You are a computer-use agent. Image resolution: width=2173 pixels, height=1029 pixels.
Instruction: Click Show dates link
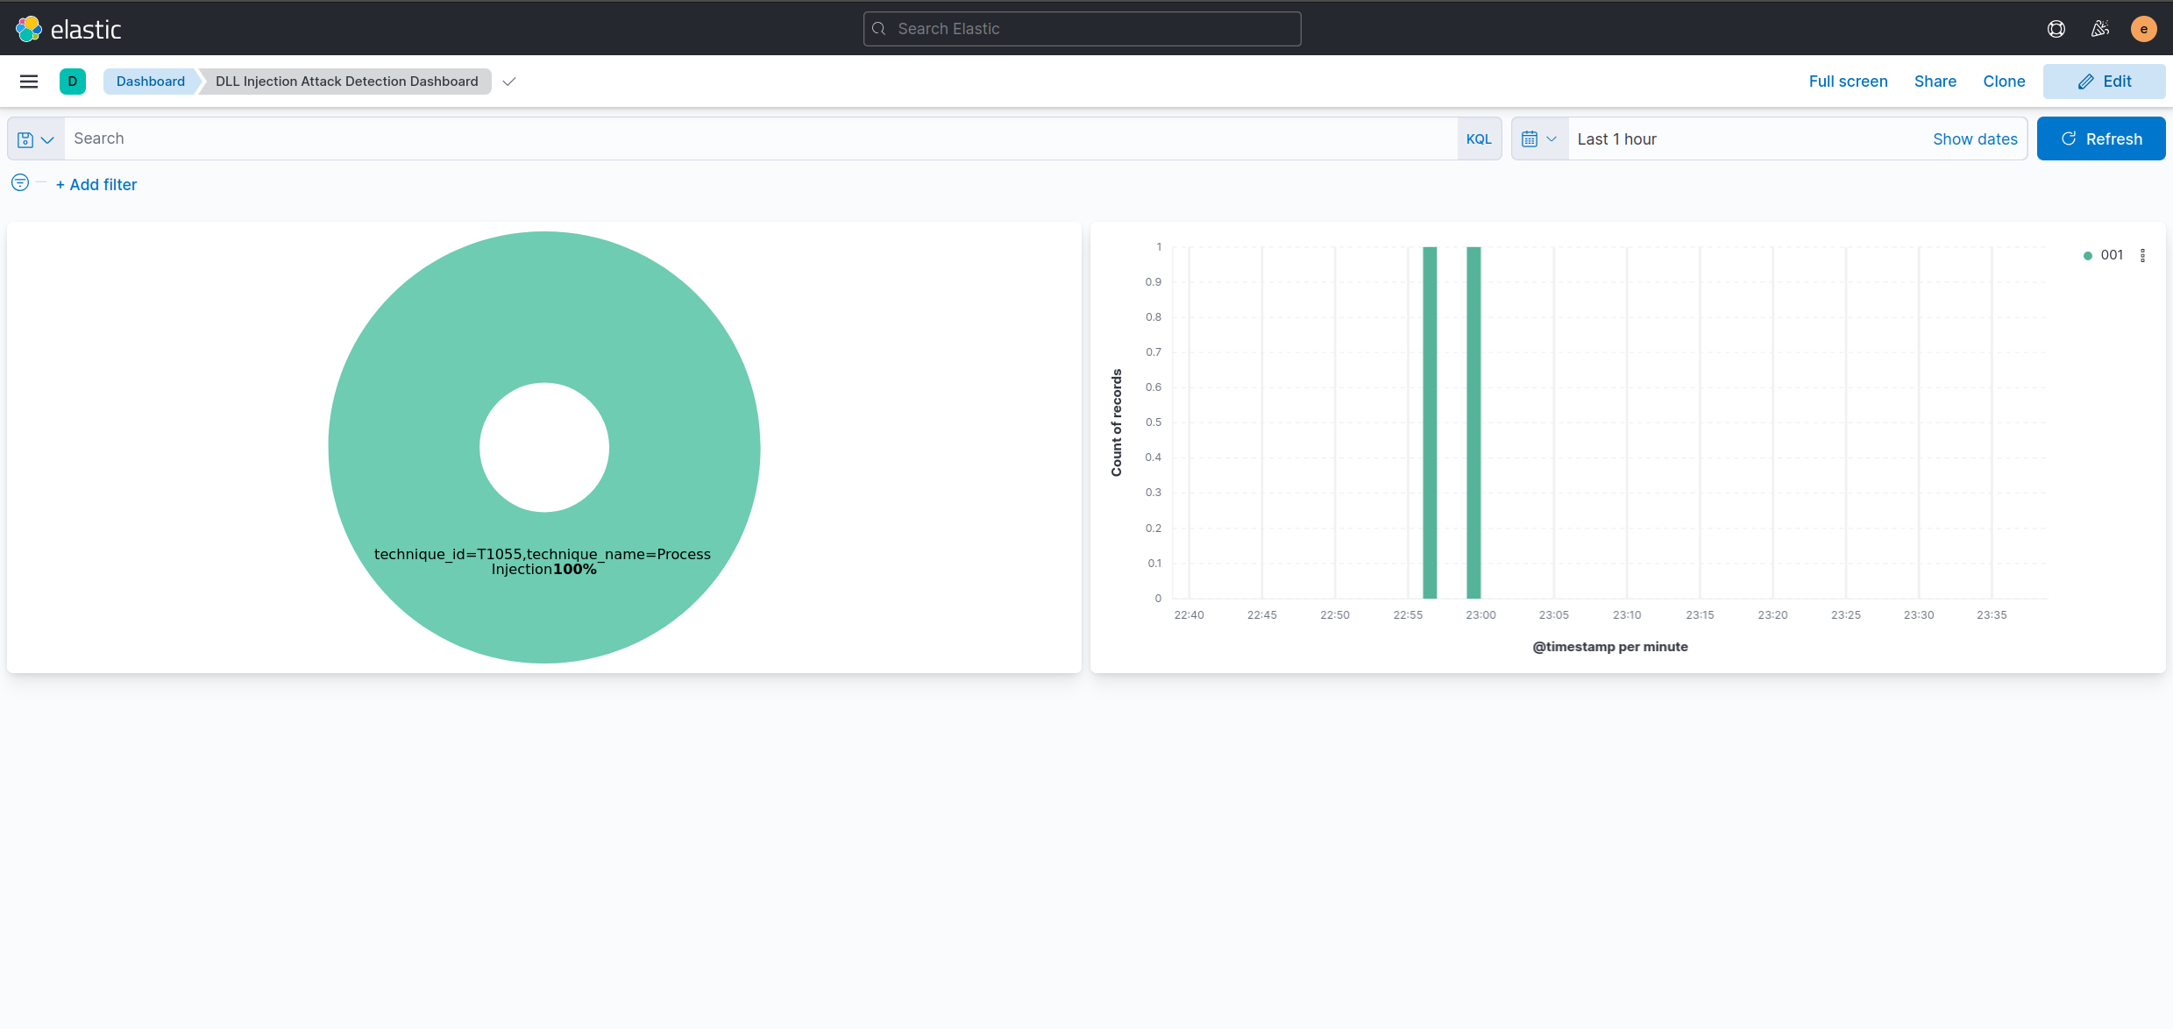pos(1975,139)
